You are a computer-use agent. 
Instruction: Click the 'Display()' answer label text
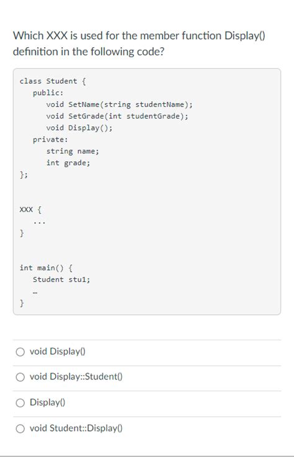(x=47, y=402)
